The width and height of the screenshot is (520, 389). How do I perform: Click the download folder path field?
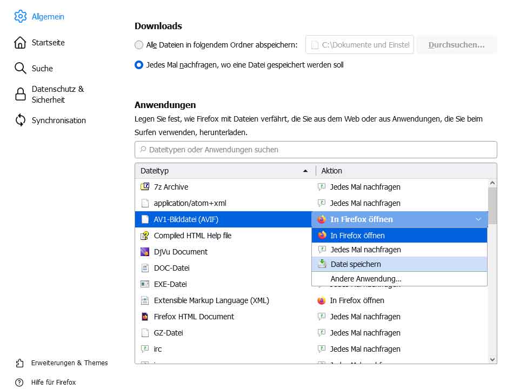359,45
